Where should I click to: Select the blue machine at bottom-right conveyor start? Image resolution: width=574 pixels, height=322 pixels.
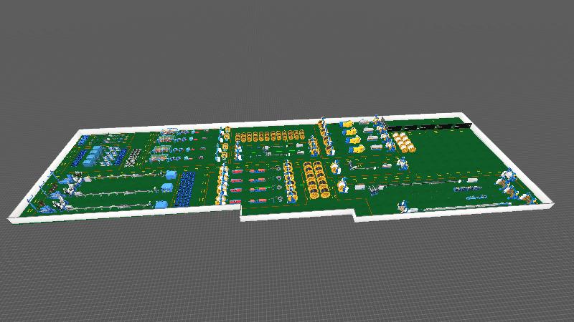tap(406, 208)
